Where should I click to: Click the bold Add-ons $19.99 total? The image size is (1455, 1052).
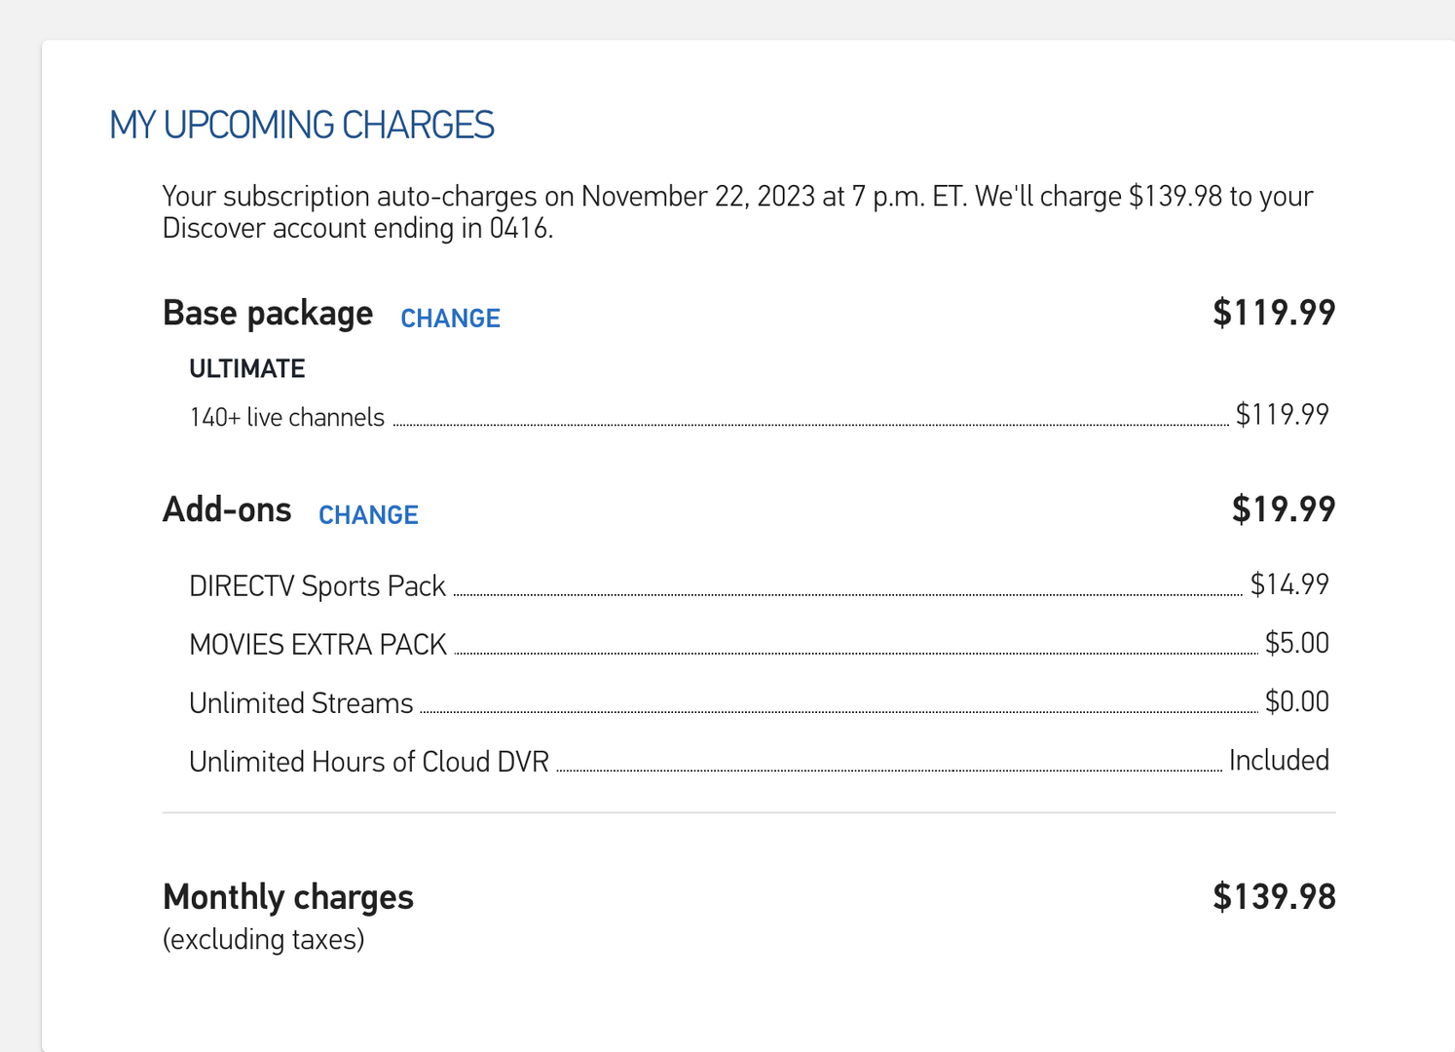coord(1283,509)
